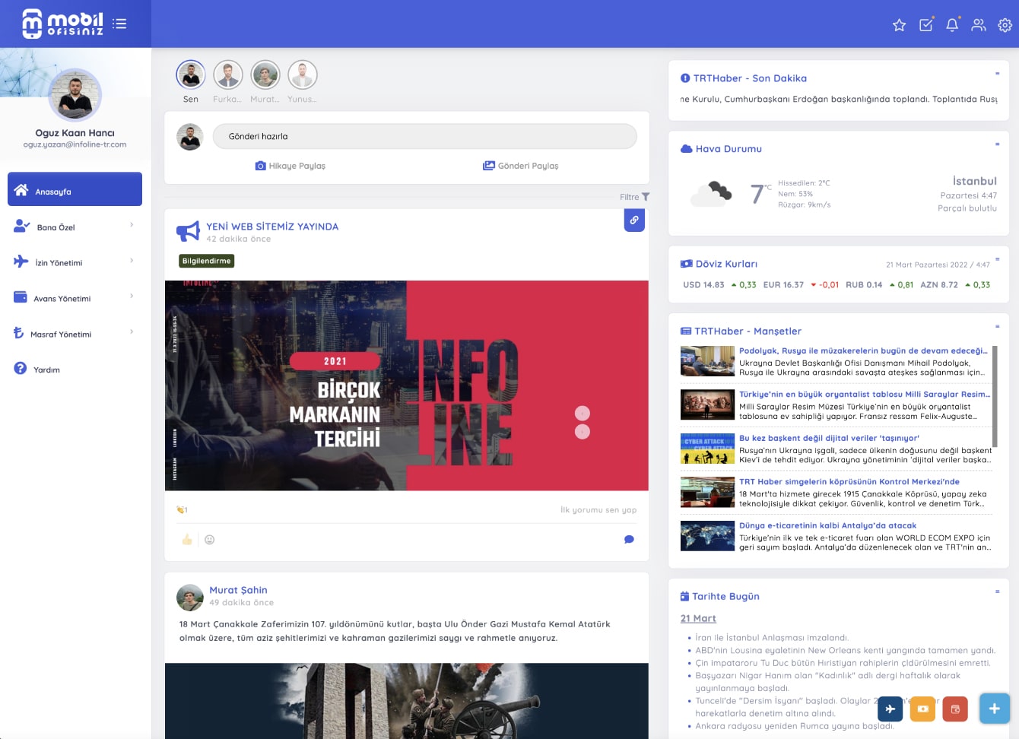
Task: Open the notifications bell icon
Action: pos(952,24)
